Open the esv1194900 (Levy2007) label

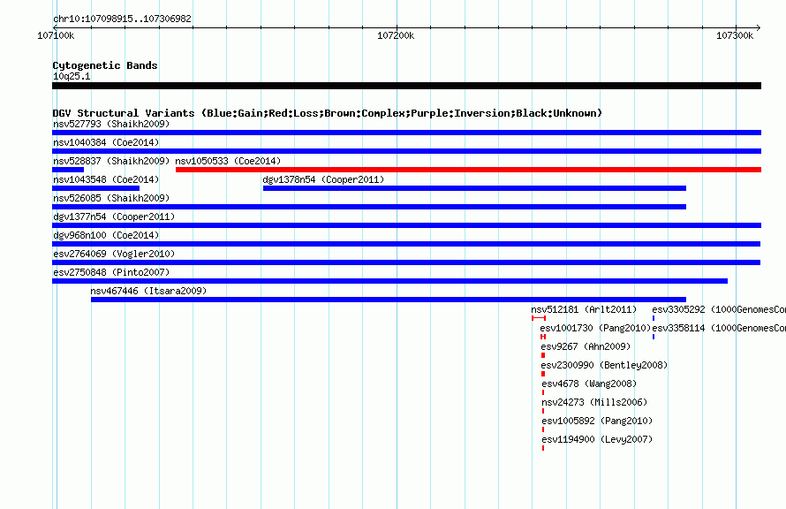coord(597,439)
